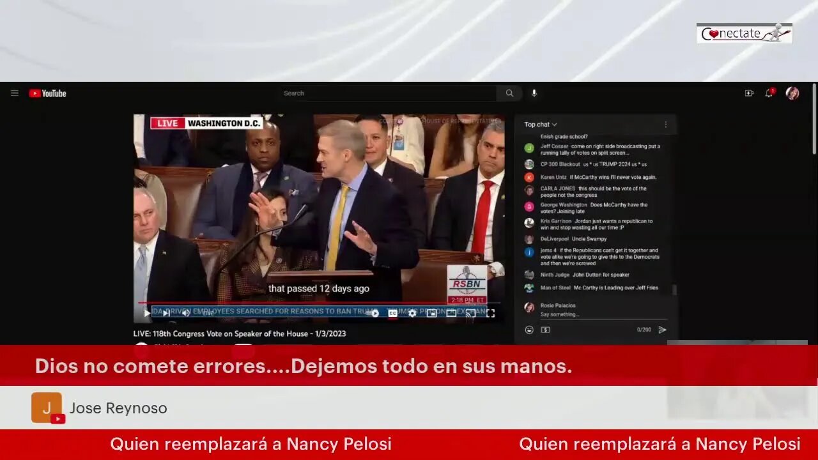Viewport: 818px width, 460px height.
Task: Expand the Top chat dropdown
Action: click(x=541, y=125)
